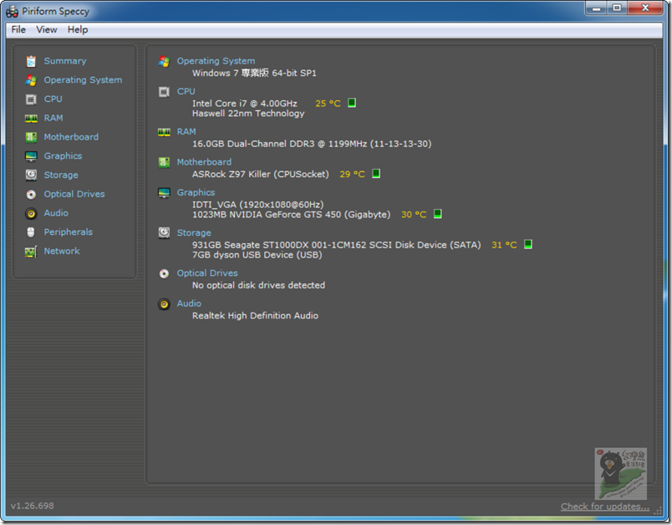
Task: Click the text Haswell 22nm Technology
Action: 248,114
